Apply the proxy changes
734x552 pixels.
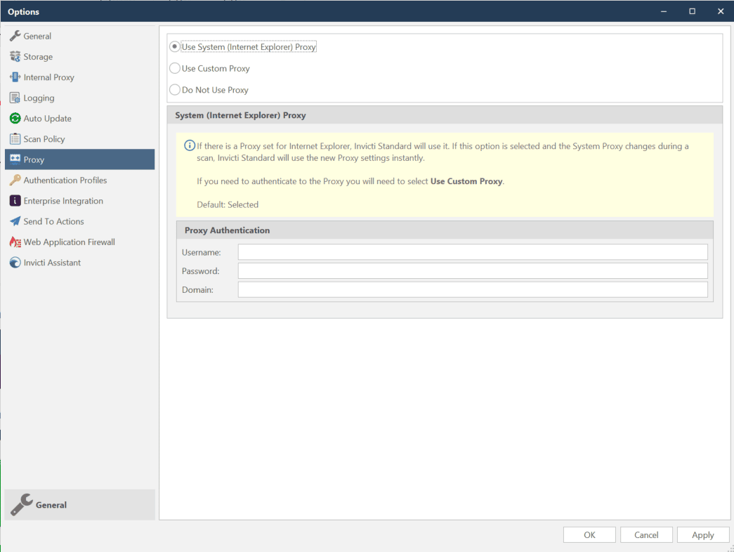pos(703,534)
